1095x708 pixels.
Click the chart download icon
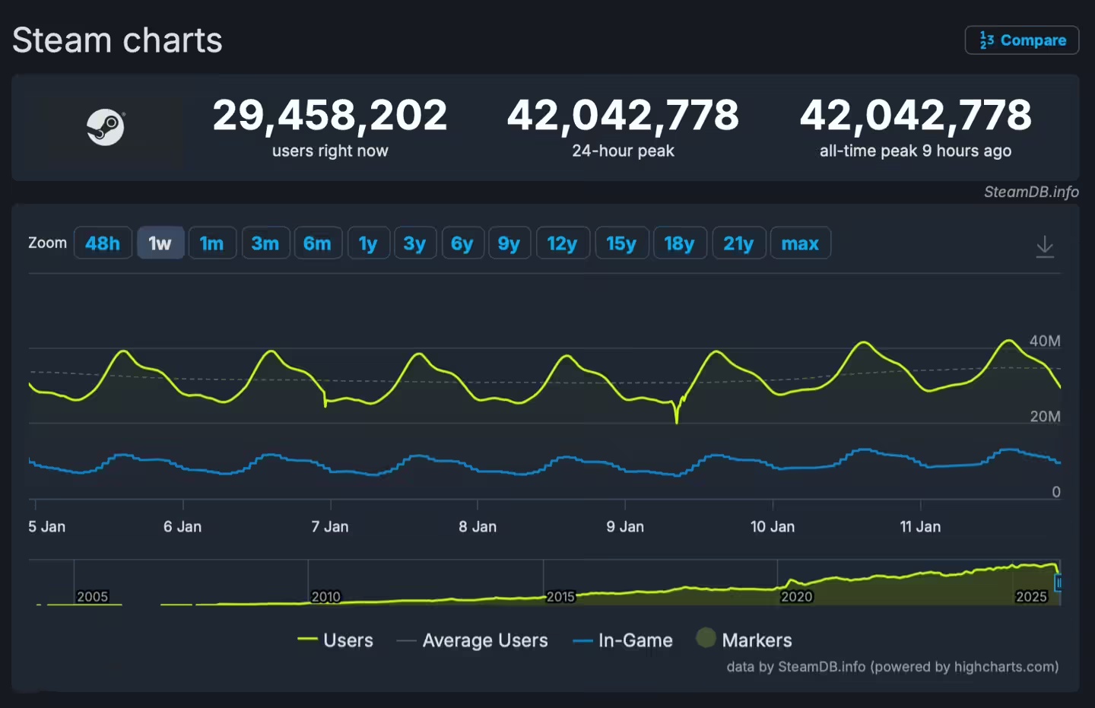pyautogui.click(x=1045, y=246)
